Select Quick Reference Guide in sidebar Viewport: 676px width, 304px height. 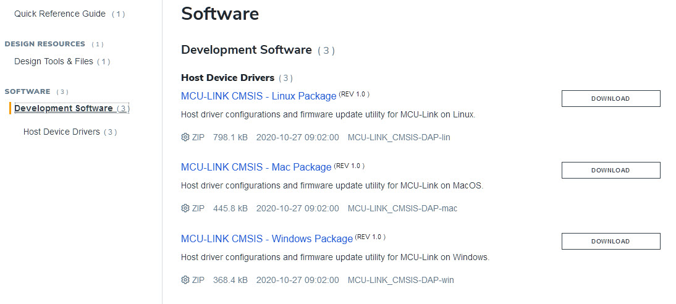[x=60, y=14]
